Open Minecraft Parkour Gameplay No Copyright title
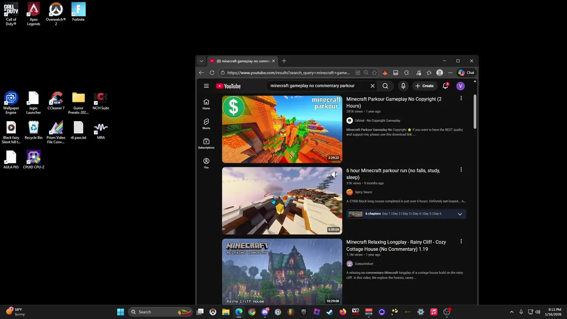 (394, 102)
